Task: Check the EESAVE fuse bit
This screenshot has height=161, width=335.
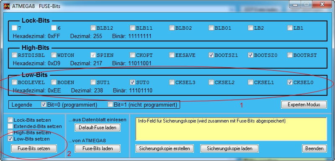Action: [x=172, y=55]
